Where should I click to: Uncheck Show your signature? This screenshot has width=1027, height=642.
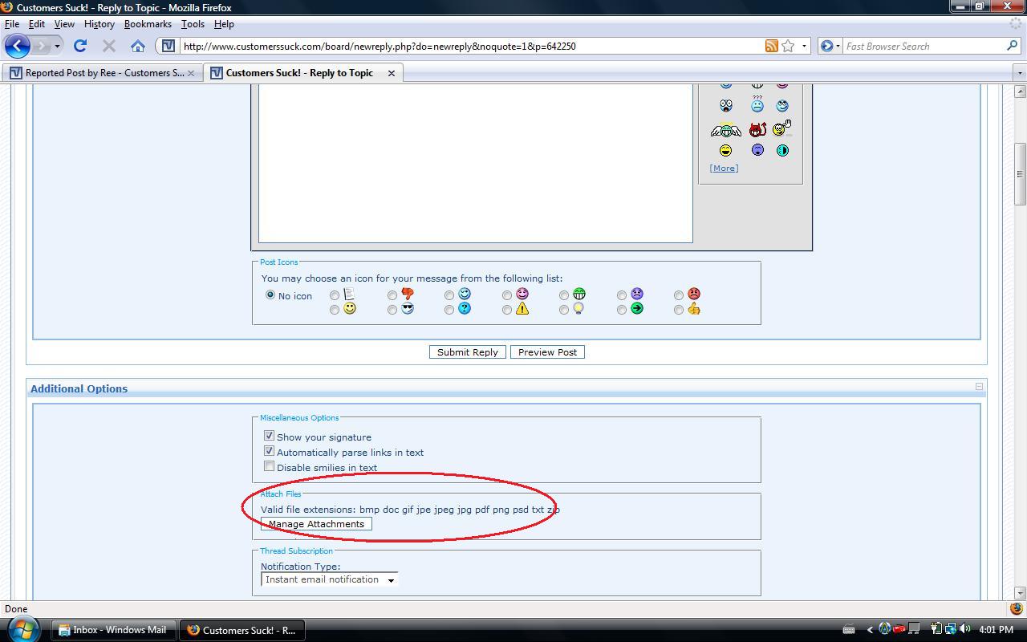point(270,436)
